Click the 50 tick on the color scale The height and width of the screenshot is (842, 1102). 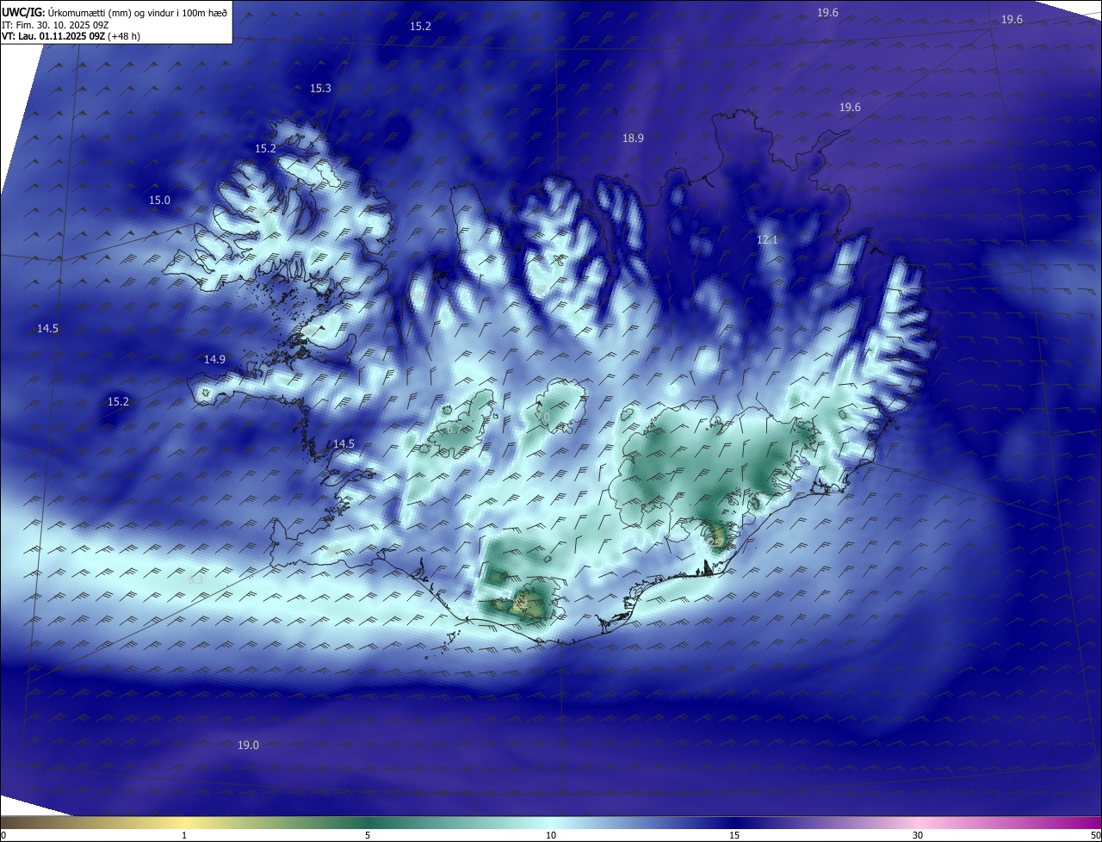pos(1095,835)
